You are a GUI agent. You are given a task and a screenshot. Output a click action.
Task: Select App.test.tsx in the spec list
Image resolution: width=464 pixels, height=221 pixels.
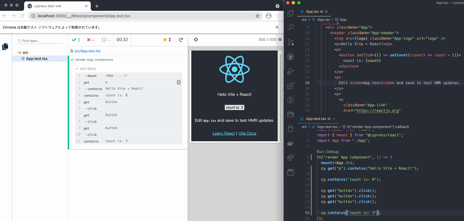click(x=40, y=59)
